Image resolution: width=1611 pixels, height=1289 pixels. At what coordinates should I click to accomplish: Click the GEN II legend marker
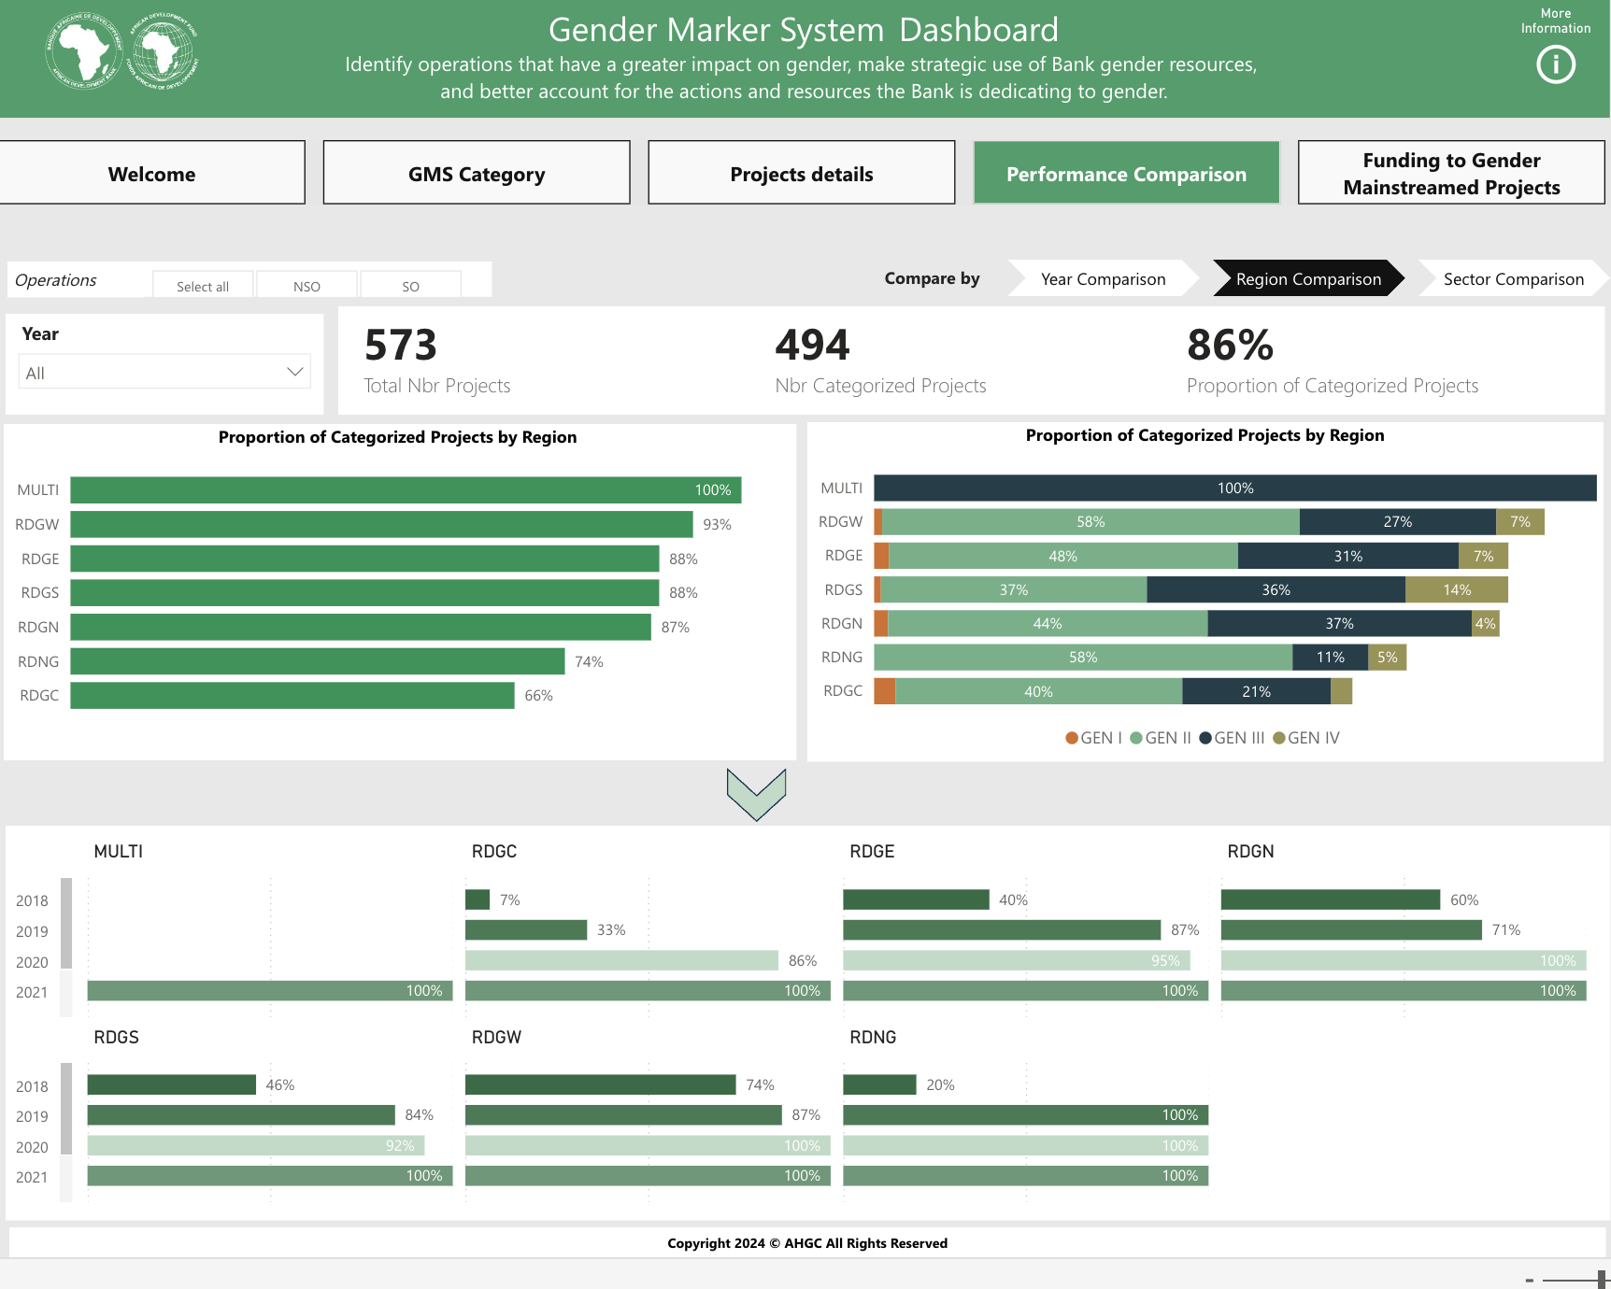tap(1136, 738)
